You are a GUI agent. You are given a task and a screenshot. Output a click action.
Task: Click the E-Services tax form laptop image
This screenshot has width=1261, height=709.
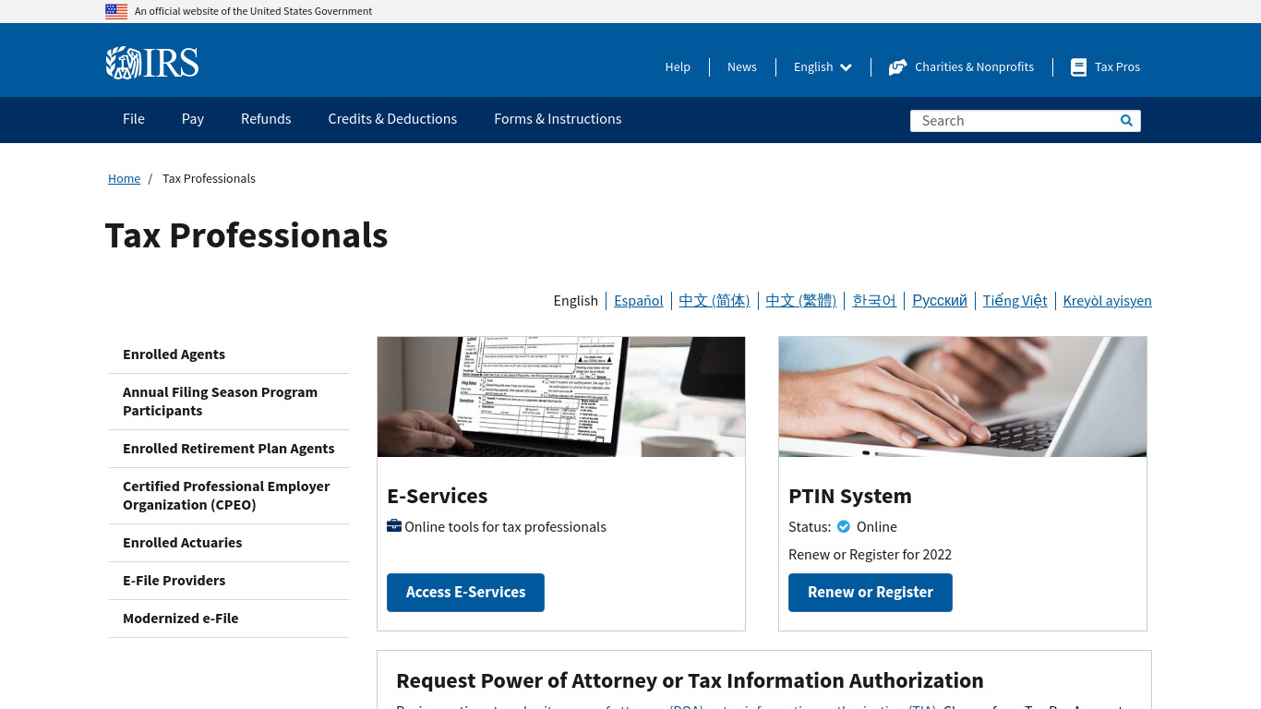(x=561, y=397)
